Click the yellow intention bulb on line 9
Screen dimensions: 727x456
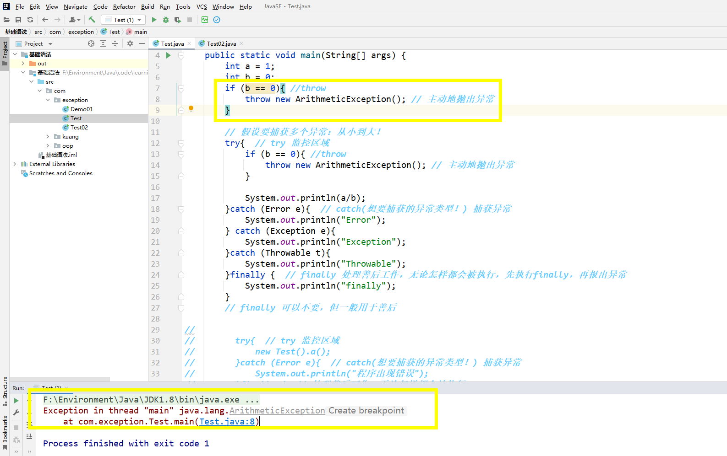[191, 109]
